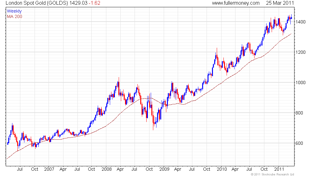The image size is (311, 177).
Task: Click the 2008 year label on time axis
Action: coord(107,169)
